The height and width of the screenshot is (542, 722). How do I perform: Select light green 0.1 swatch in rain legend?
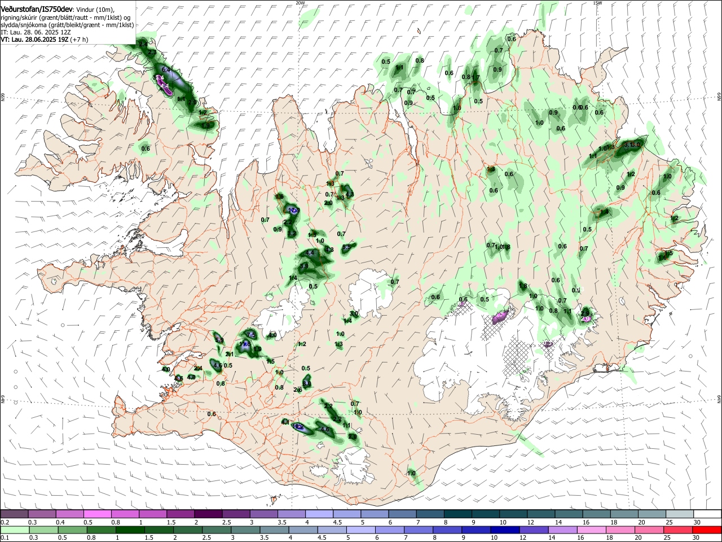coord(14,530)
